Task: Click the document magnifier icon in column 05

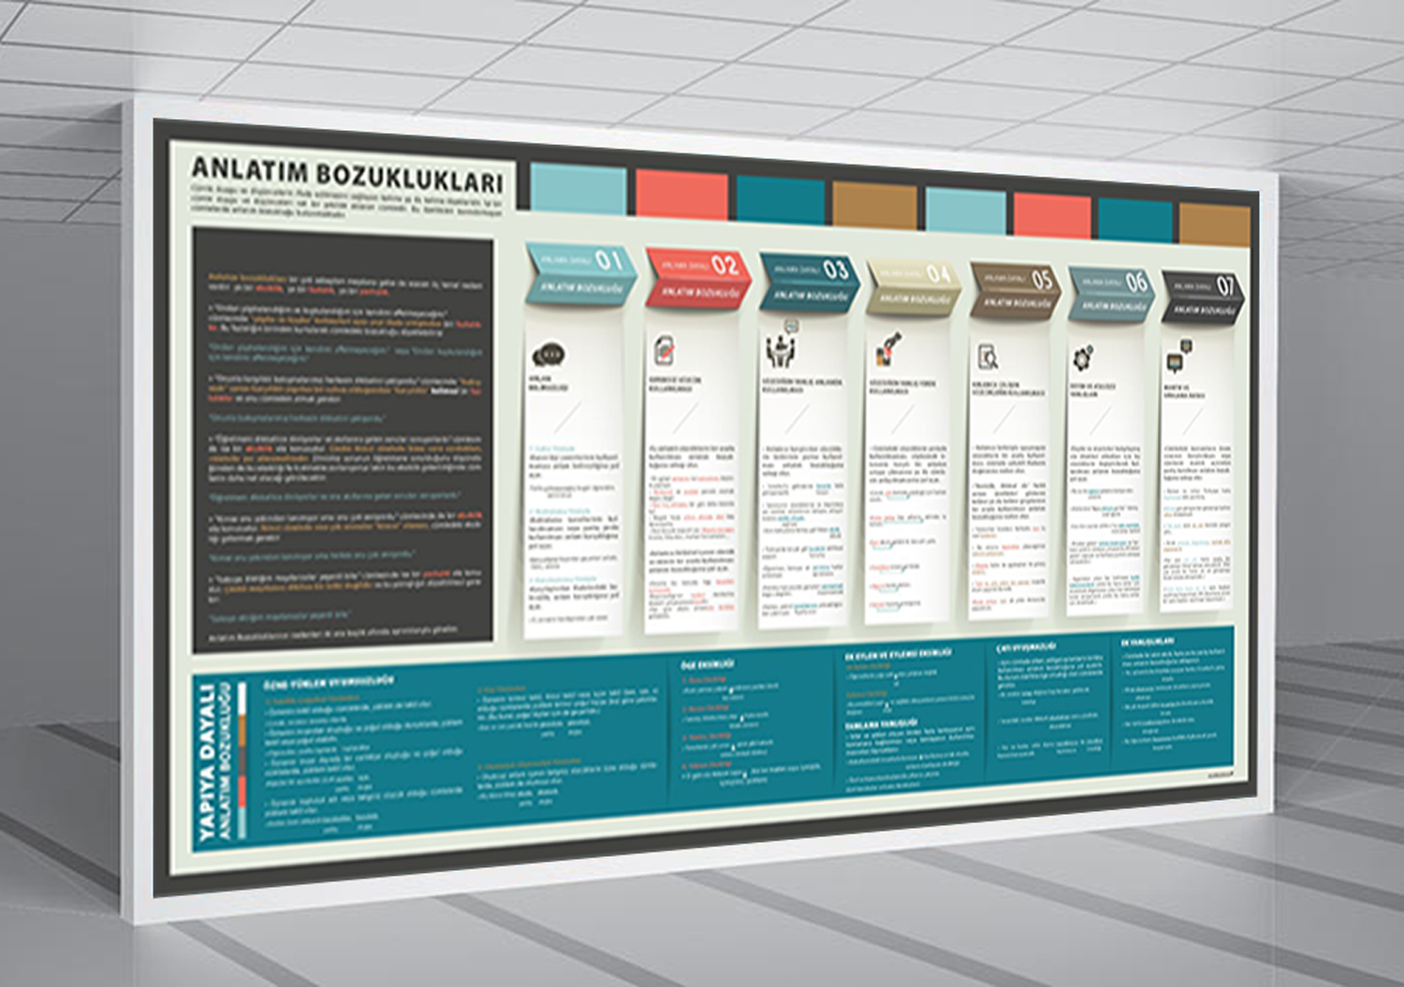Action: (x=987, y=356)
